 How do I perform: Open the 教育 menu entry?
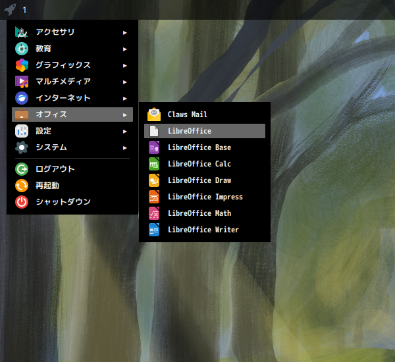tap(72, 49)
